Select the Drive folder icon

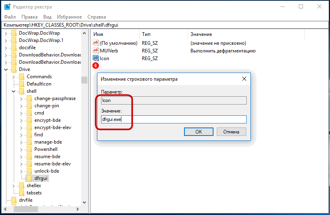[14, 69]
